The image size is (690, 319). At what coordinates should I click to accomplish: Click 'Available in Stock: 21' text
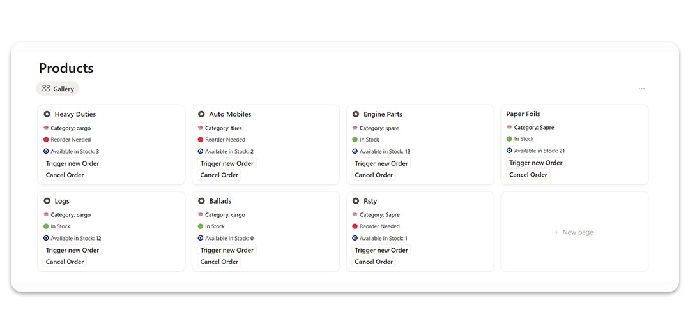pos(539,151)
